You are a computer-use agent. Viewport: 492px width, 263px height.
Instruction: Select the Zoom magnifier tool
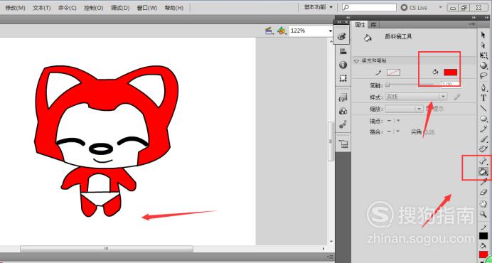coord(483,214)
